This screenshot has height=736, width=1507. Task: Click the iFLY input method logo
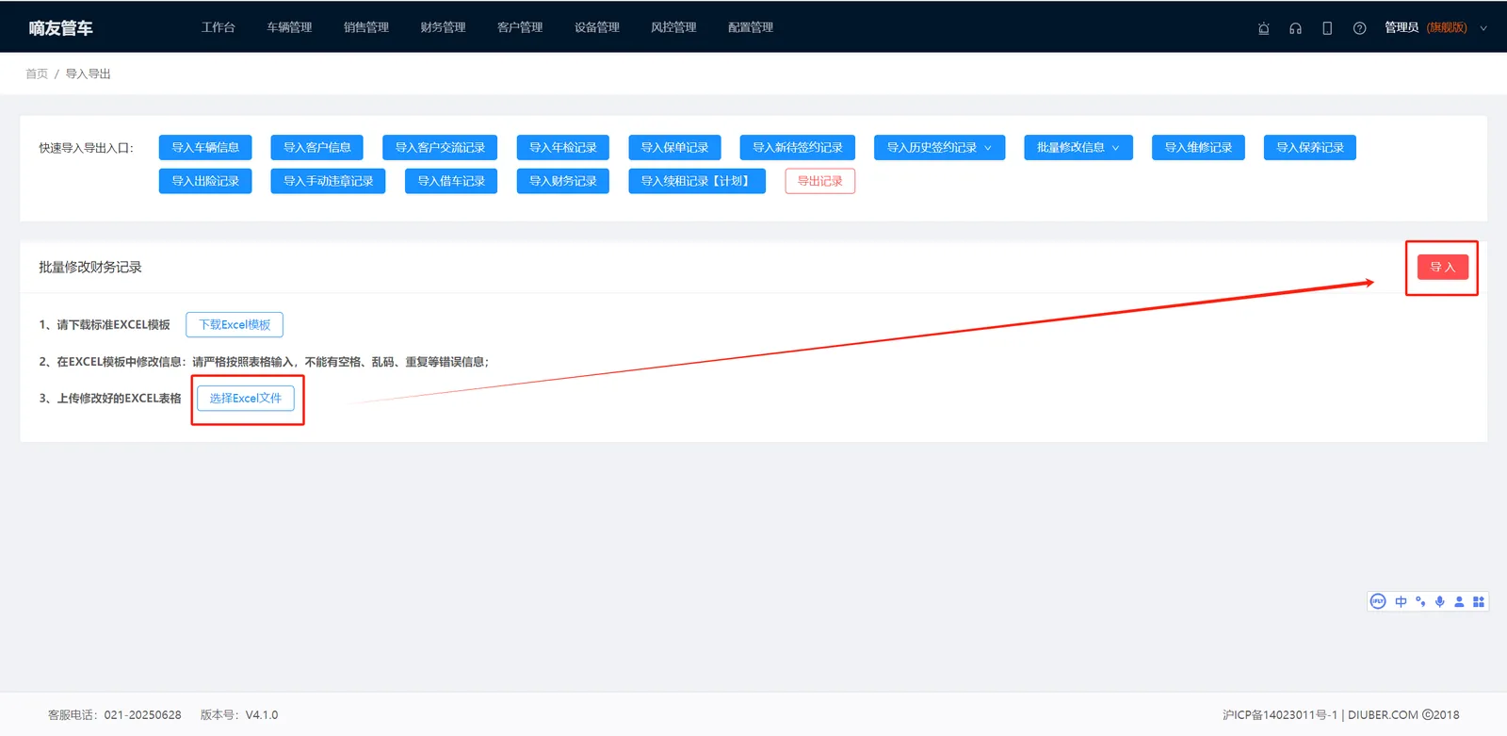click(x=1378, y=601)
